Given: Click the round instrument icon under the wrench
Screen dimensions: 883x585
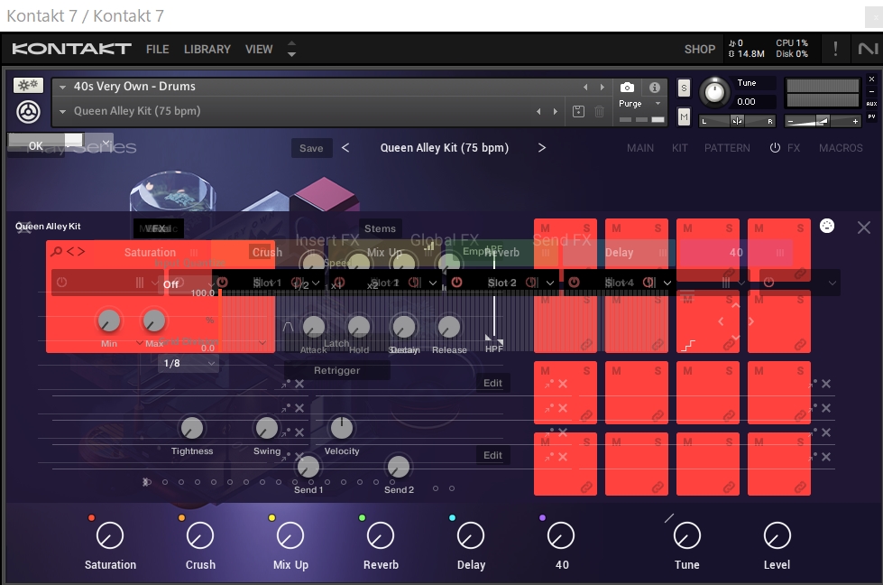Looking at the screenshot, I should click(x=28, y=112).
